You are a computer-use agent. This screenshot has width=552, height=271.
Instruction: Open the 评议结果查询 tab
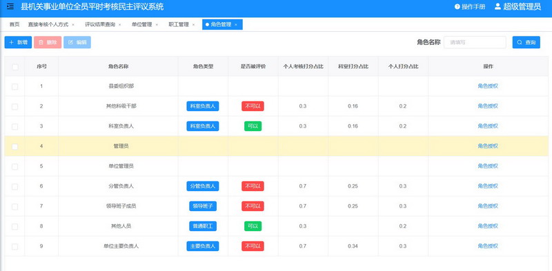click(x=100, y=25)
